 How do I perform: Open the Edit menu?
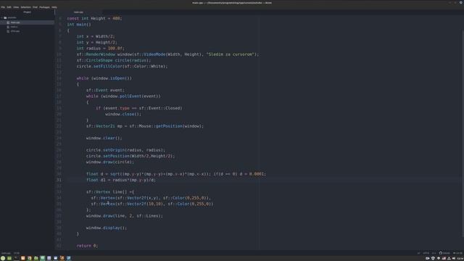click(9, 7)
